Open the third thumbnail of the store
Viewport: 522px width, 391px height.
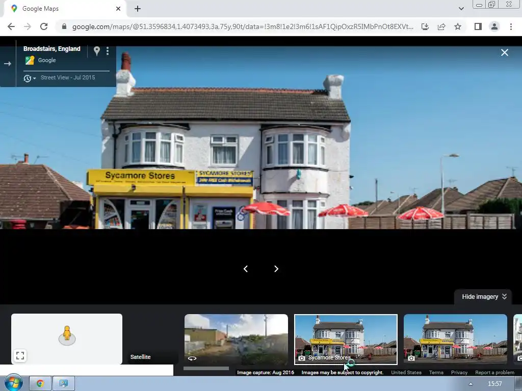(455, 340)
